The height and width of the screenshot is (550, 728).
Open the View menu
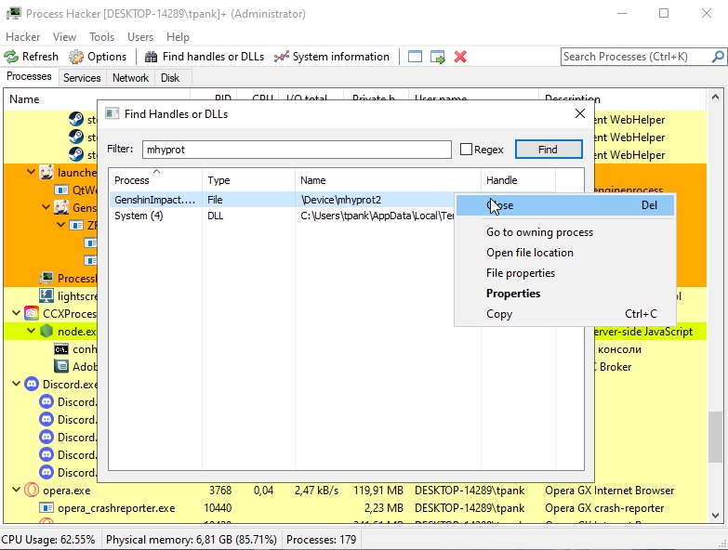coord(64,37)
